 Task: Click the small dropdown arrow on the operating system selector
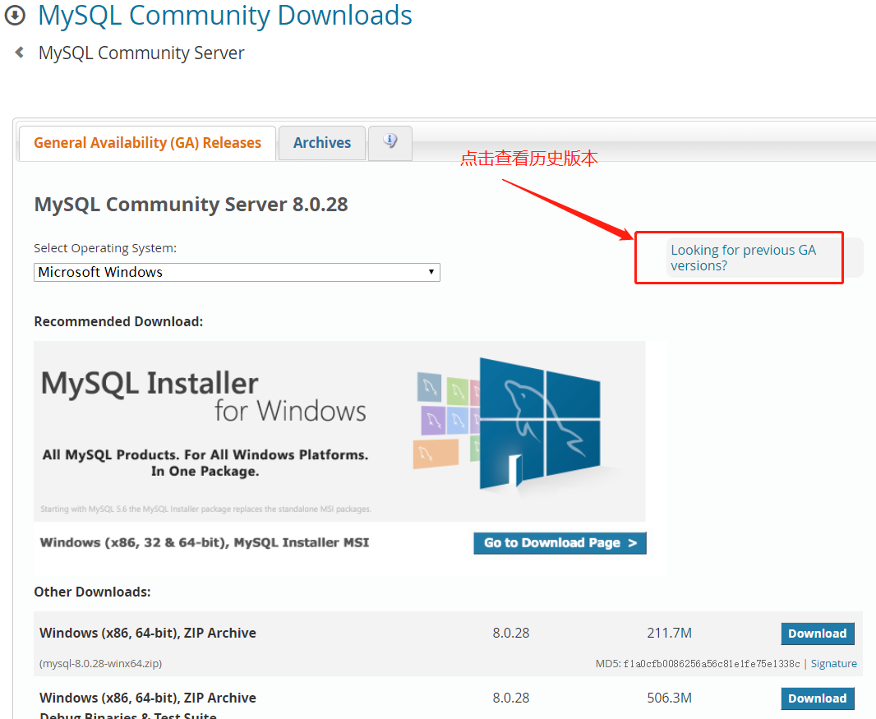pyautogui.click(x=431, y=272)
